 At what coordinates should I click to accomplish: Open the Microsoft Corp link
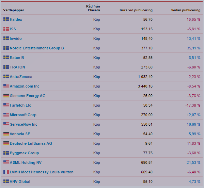23,115
